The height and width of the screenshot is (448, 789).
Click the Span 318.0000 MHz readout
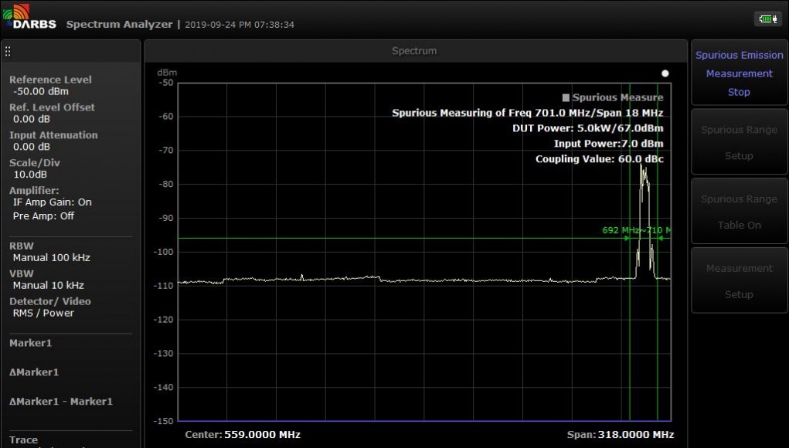[x=621, y=434]
